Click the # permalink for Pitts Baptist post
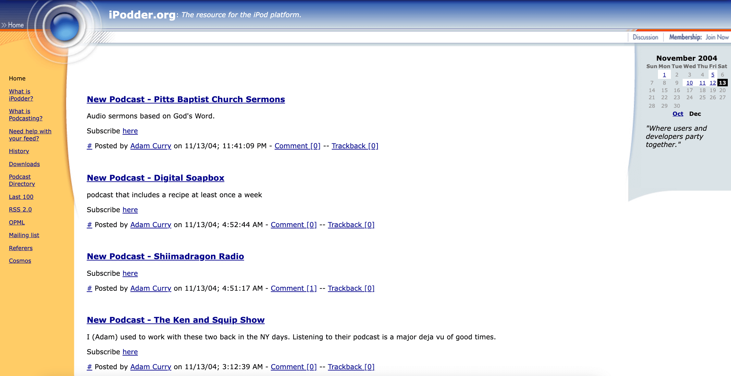The height and width of the screenshot is (376, 731). (x=89, y=146)
